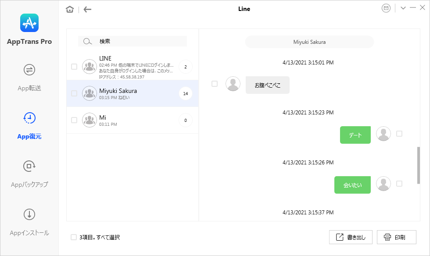Click the デート message bubble

355,135
